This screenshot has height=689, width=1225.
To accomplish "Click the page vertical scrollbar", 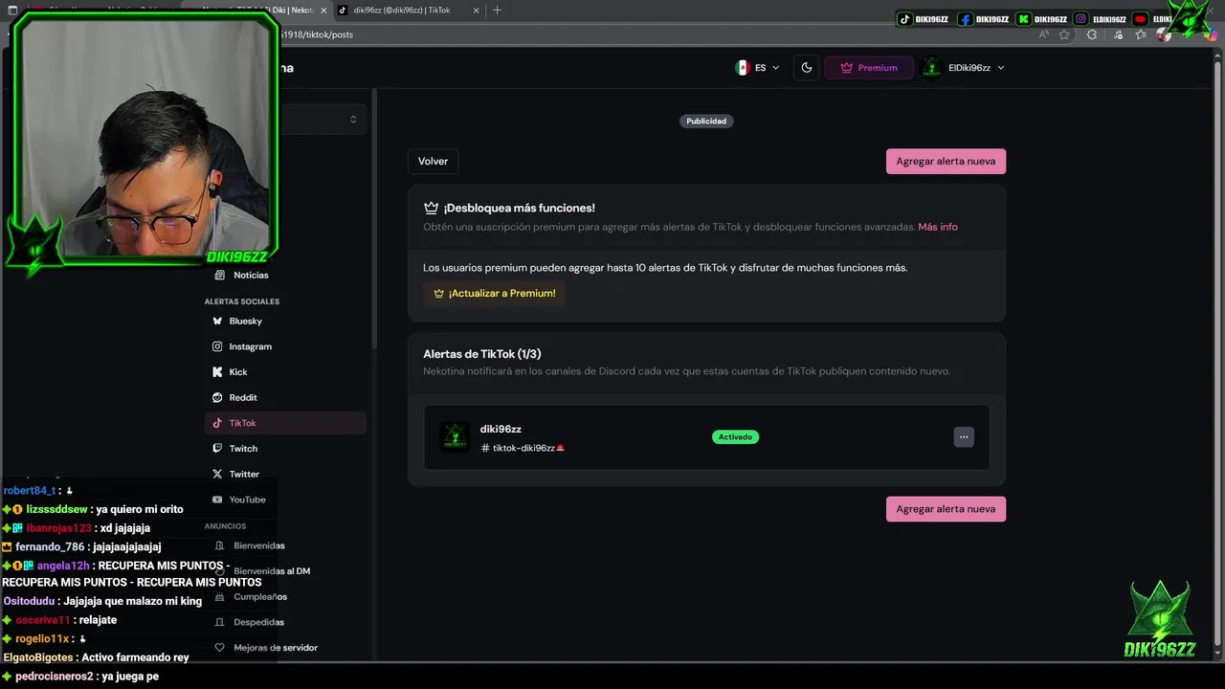I will pyautogui.click(x=1215, y=354).
